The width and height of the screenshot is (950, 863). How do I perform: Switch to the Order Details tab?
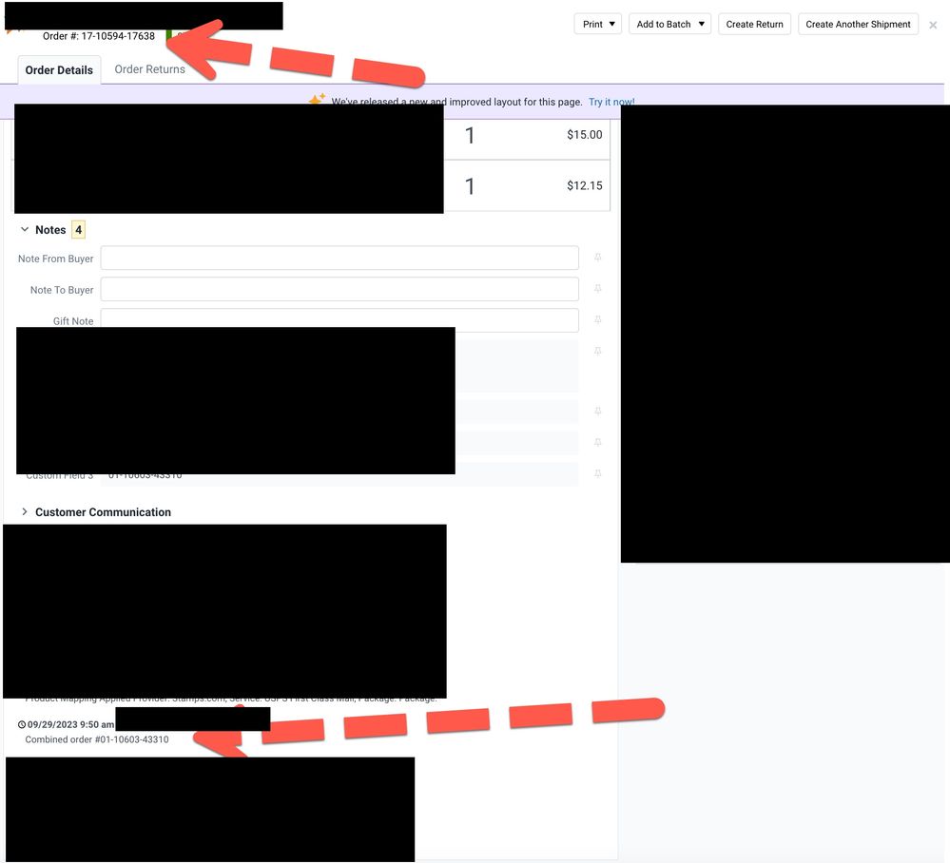tap(59, 70)
